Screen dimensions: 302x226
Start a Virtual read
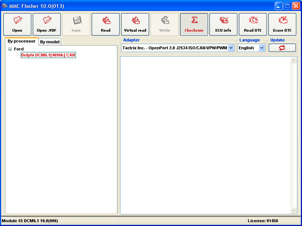coord(135,24)
